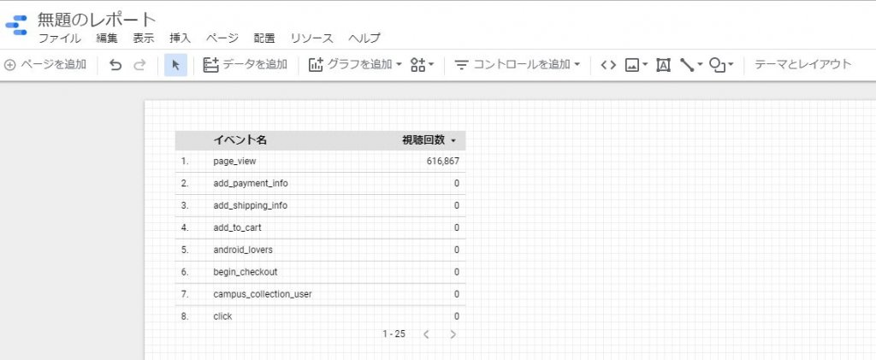876x360 pixels.
Task: Go to previous table page arrow
Action: pyautogui.click(x=426, y=334)
